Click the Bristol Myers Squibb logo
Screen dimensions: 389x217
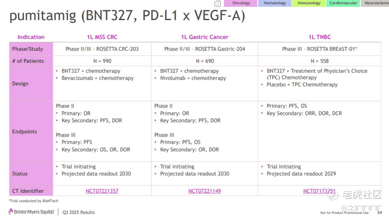click(x=32, y=212)
